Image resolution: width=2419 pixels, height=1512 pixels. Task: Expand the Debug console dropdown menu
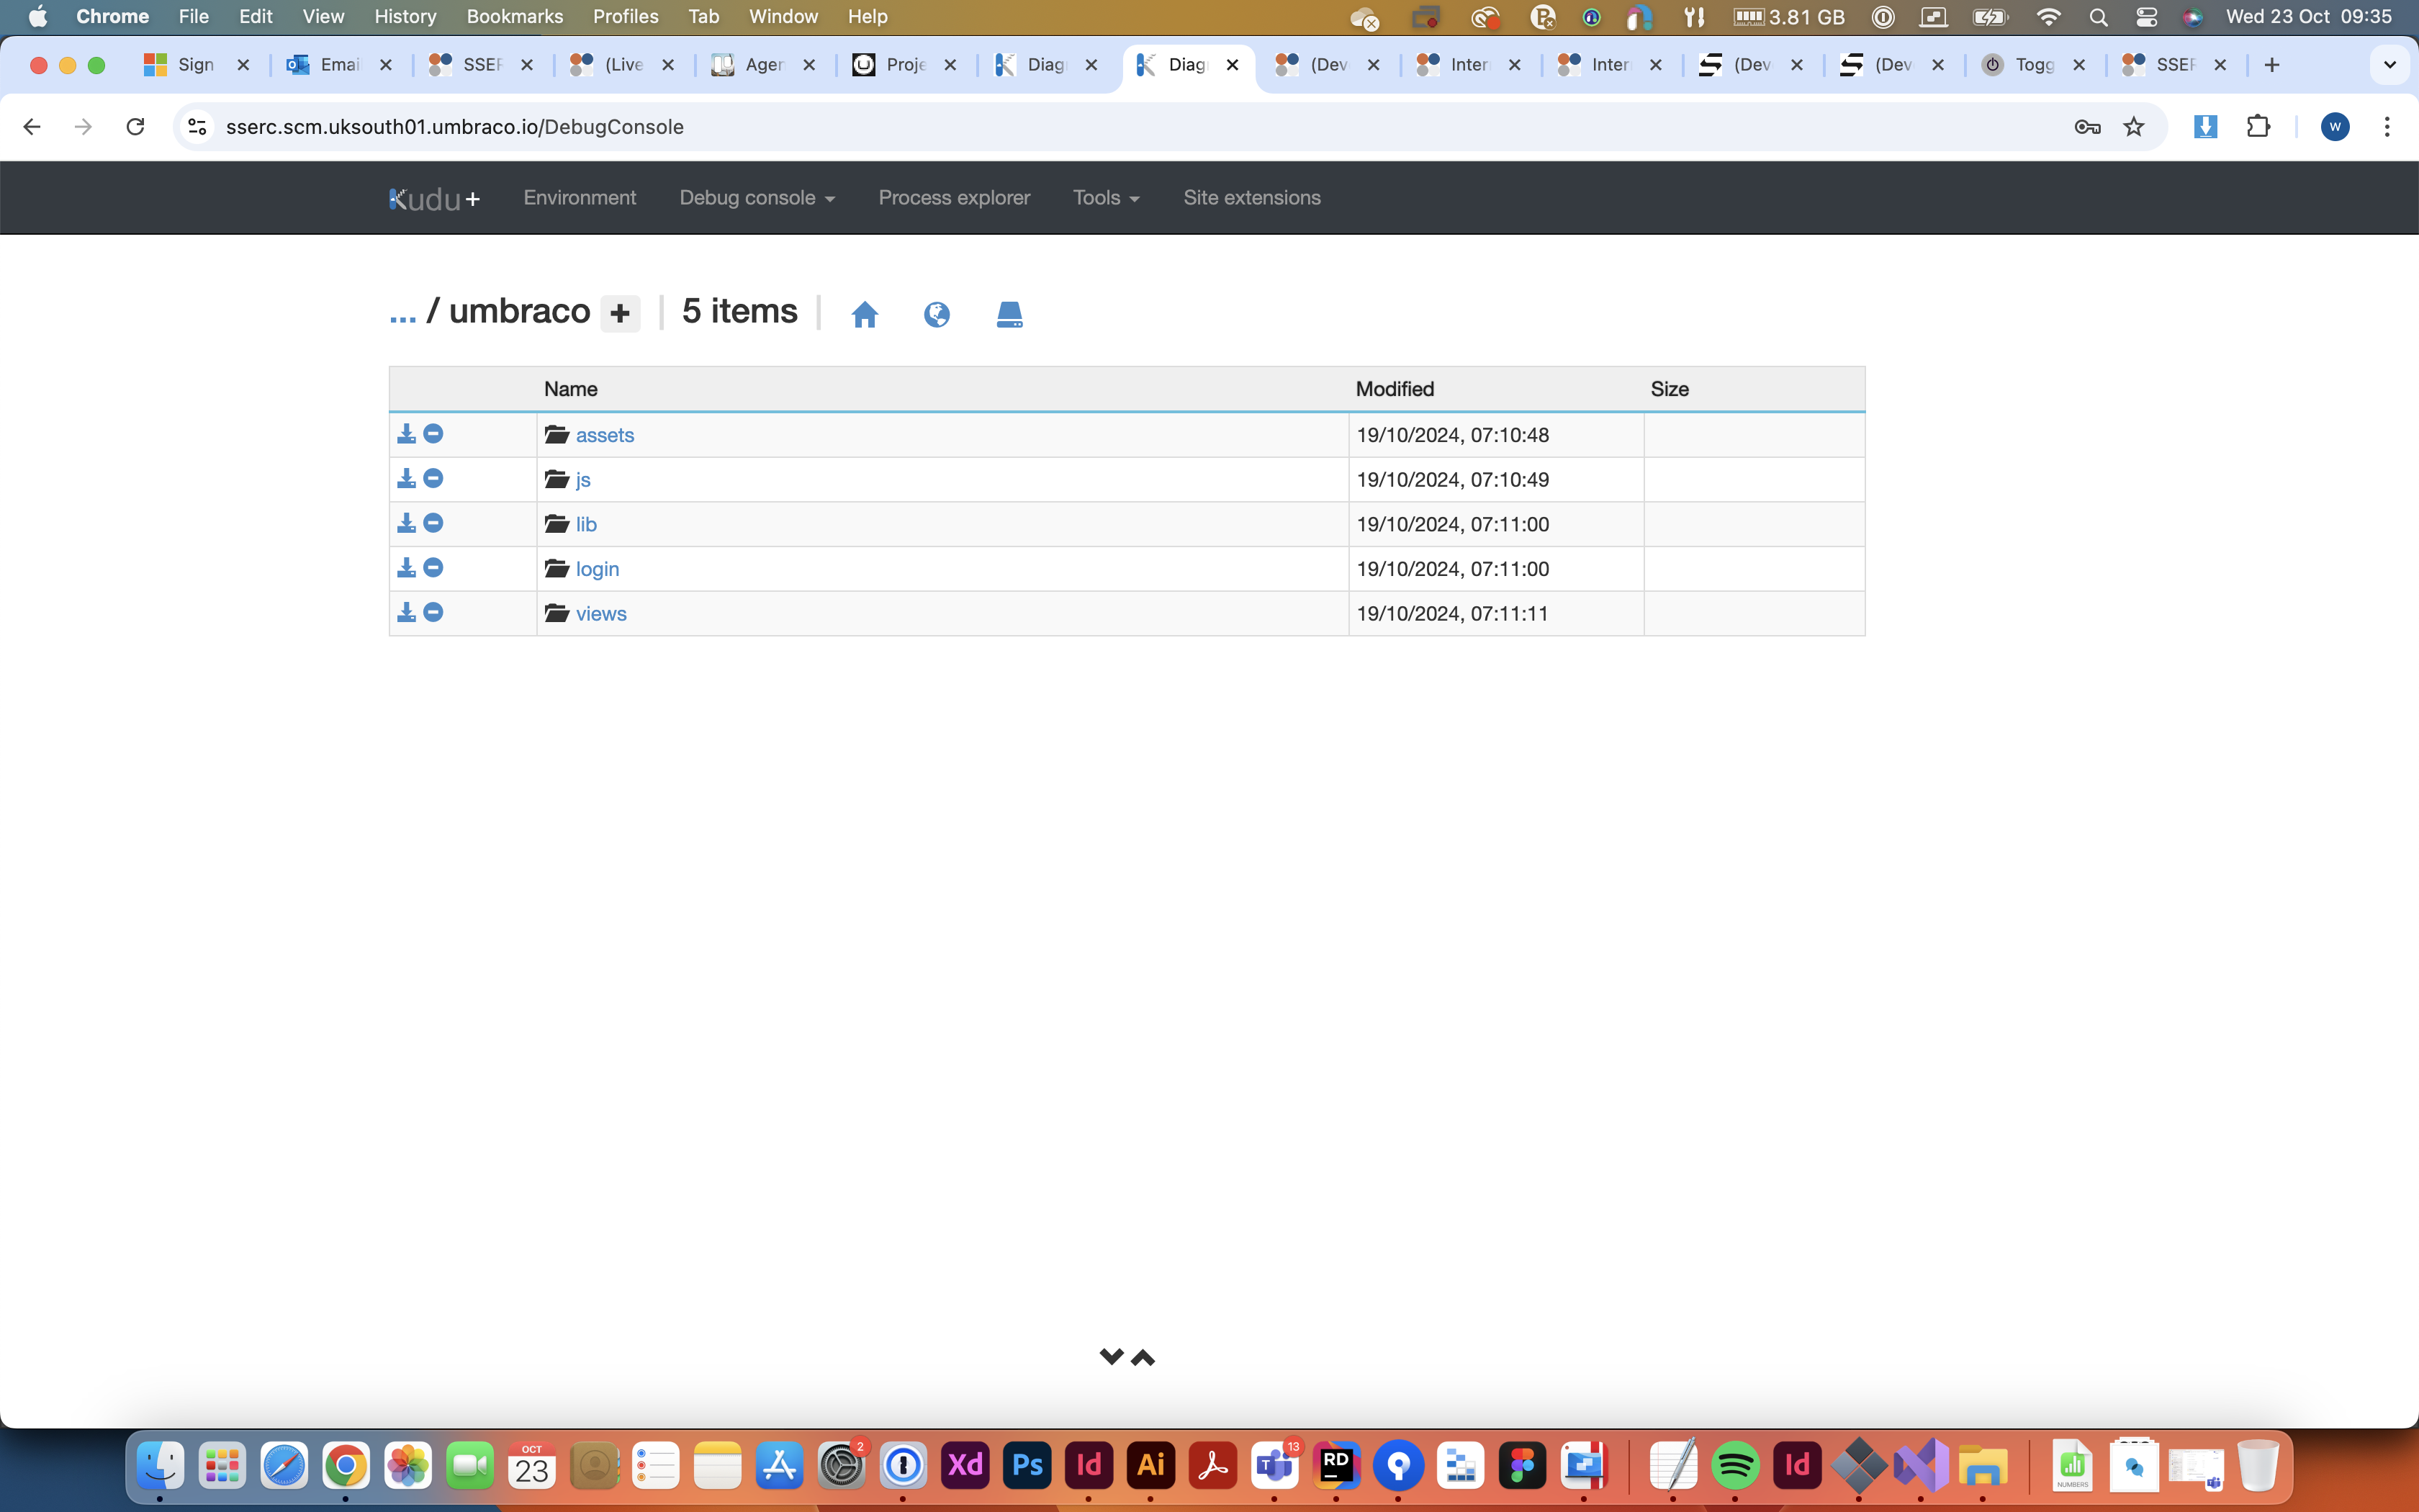click(x=757, y=197)
